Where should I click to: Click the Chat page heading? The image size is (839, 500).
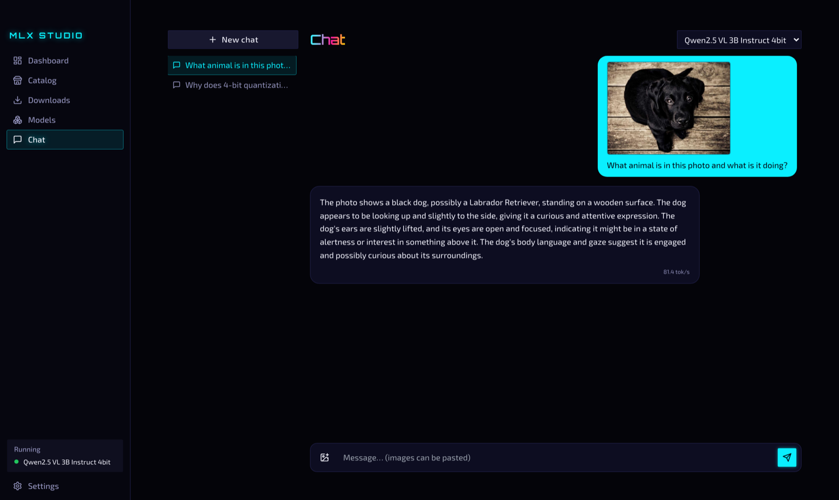tap(328, 40)
